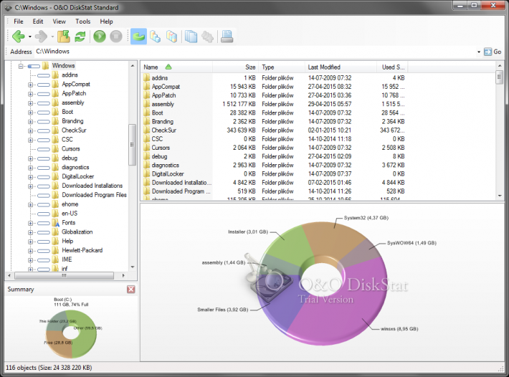Open the Edit menu
509x377 pixels.
[38, 22]
